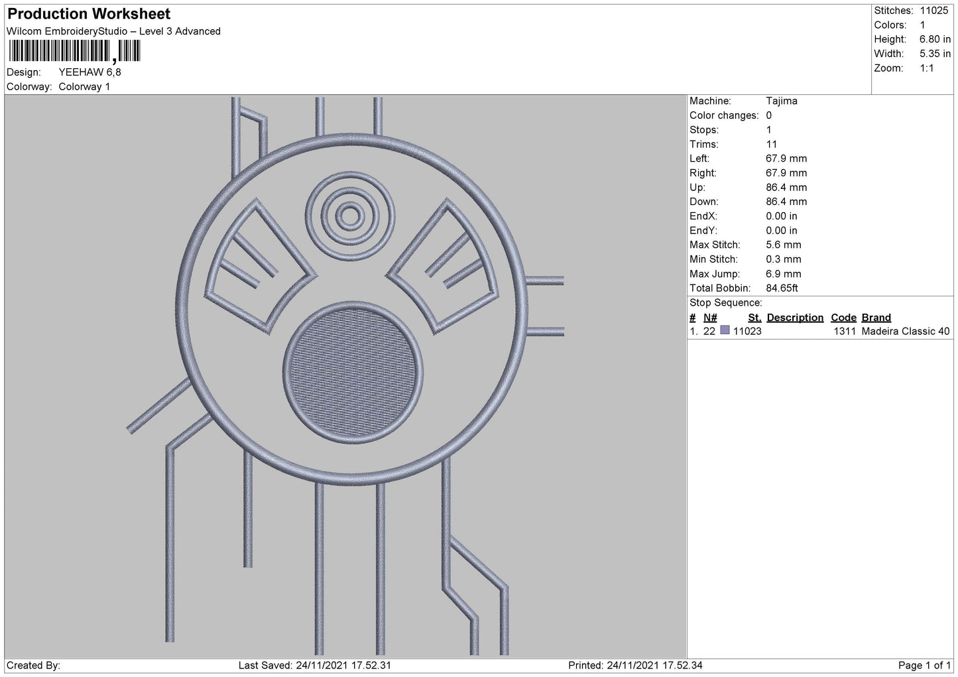Click the 'Up:' label
This screenshot has width=958, height=677.
[x=698, y=188]
